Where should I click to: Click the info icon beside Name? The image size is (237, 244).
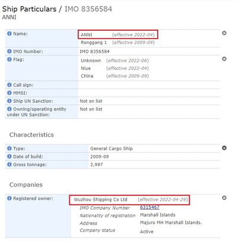pyautogui.click(x=9, y=34)
